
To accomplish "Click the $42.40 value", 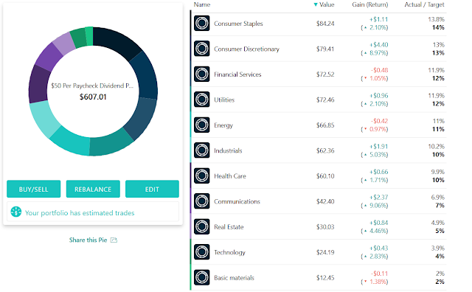I will tap(325, 201).
